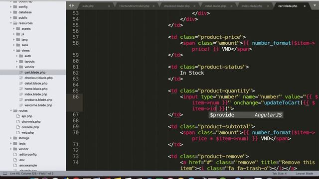Expand the assets folder
The height and width of the screenshot is (179, 319).
pos(14,29)
